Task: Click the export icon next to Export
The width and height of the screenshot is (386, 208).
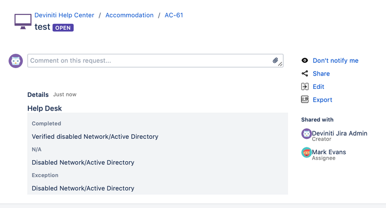Action: tap(305, 99)
